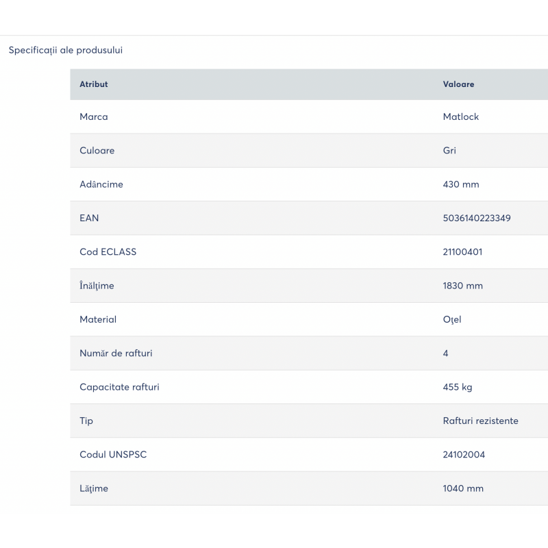Click the 'Gri' color value
The image size is (548, 548).
449,151
